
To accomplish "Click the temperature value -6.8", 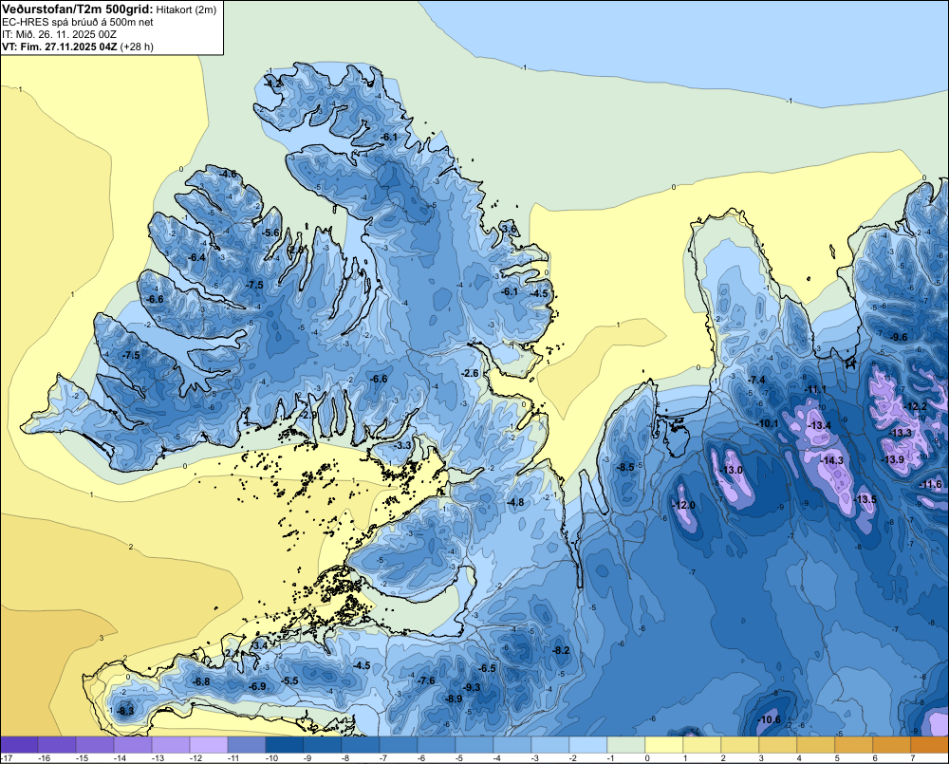I will (201, 681).
